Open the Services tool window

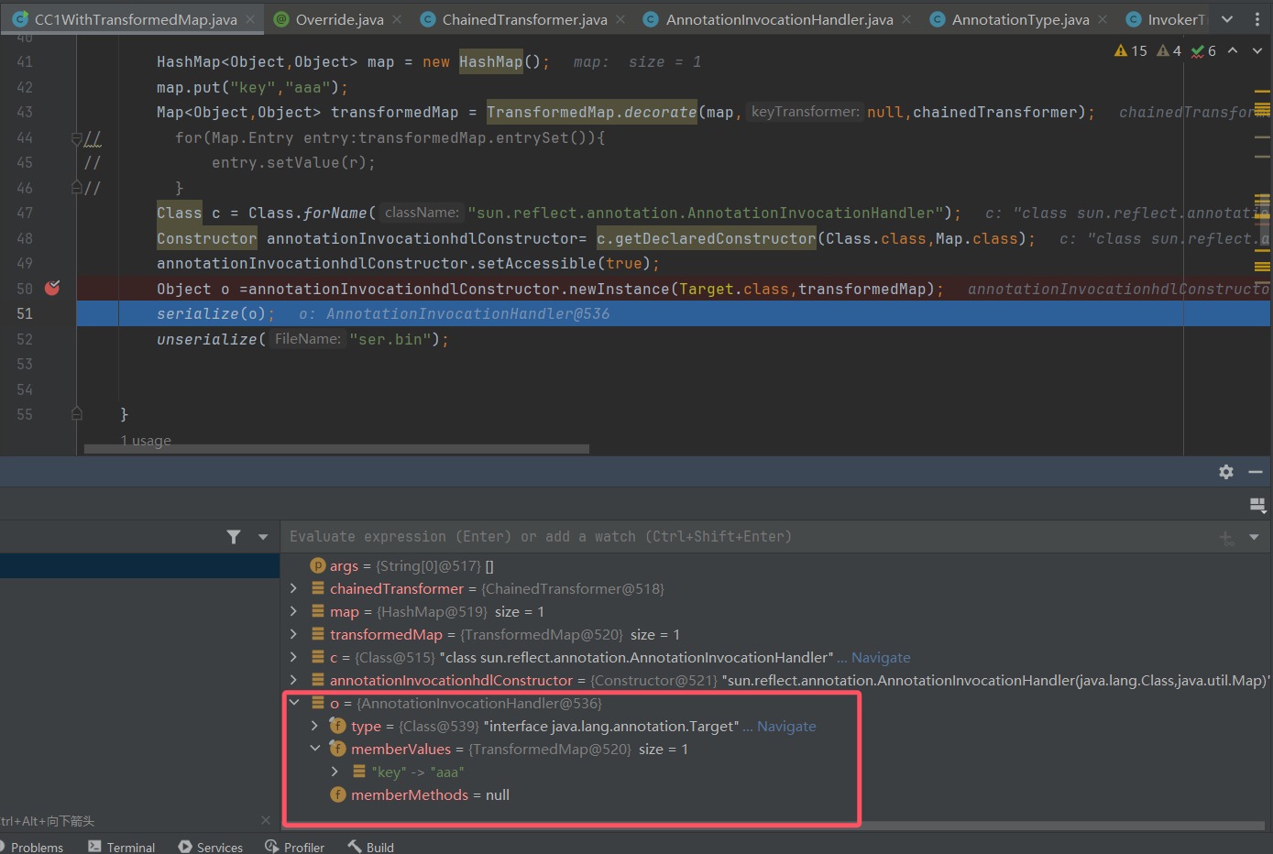(x=211, y=847)
